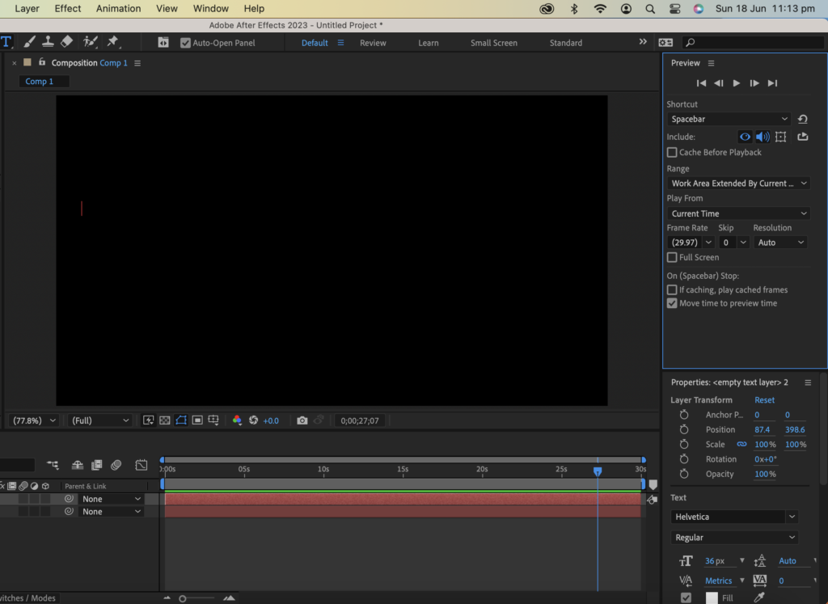Toggle the Position stopwatch
The height and width of the screenshot is (604, 828).
(x=684, y=429)
